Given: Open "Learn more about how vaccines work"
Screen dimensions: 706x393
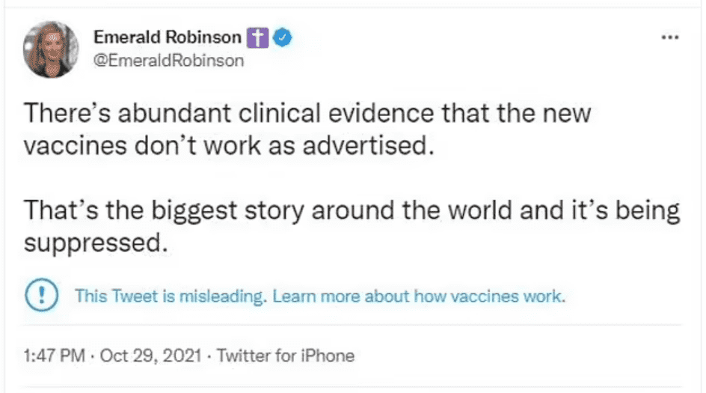Looking at the screenshot, I should click(419, 296).
